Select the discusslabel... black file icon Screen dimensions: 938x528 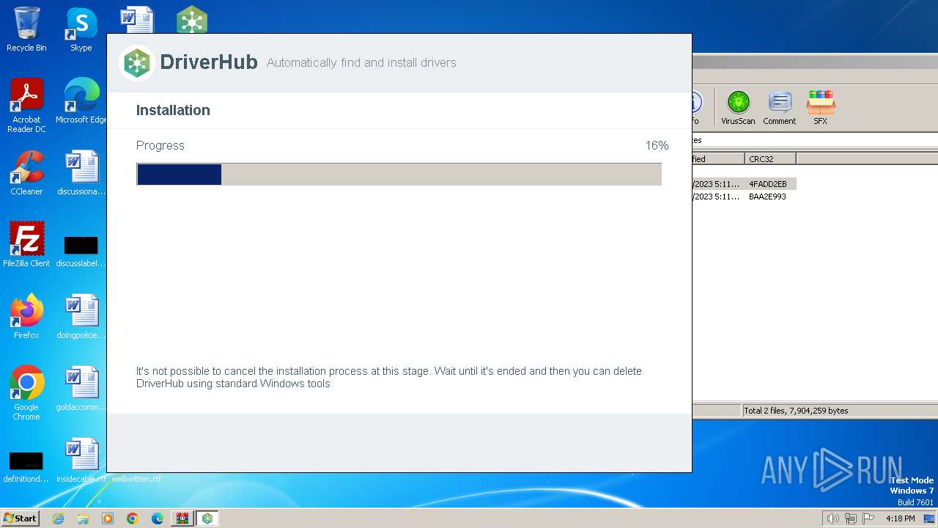point(81,250)
